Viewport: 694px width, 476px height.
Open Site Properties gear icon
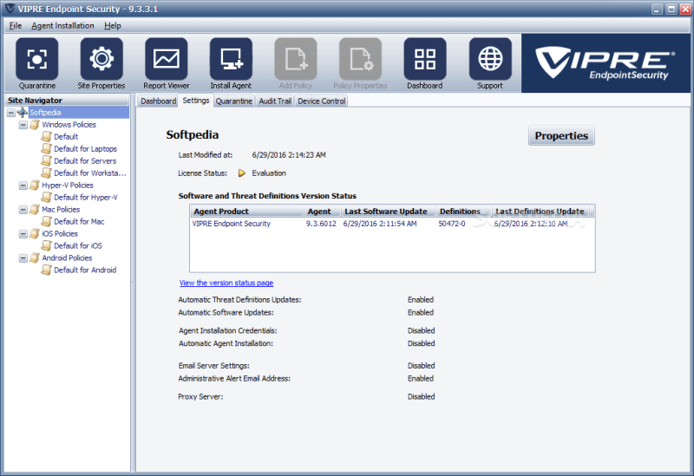(x=101, y=59)
